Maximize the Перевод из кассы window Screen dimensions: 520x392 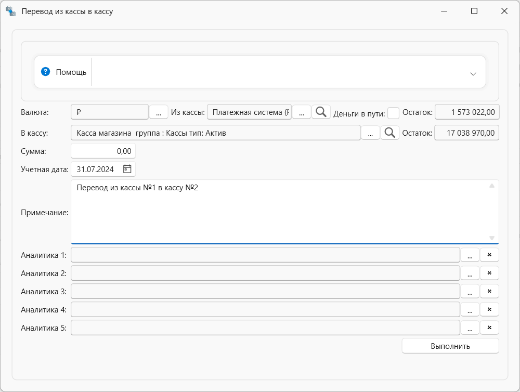point(474,11)
